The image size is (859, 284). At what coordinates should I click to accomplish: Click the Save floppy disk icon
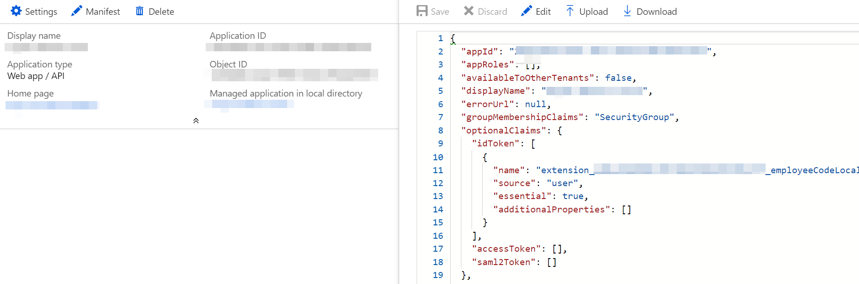pos(422,11)
